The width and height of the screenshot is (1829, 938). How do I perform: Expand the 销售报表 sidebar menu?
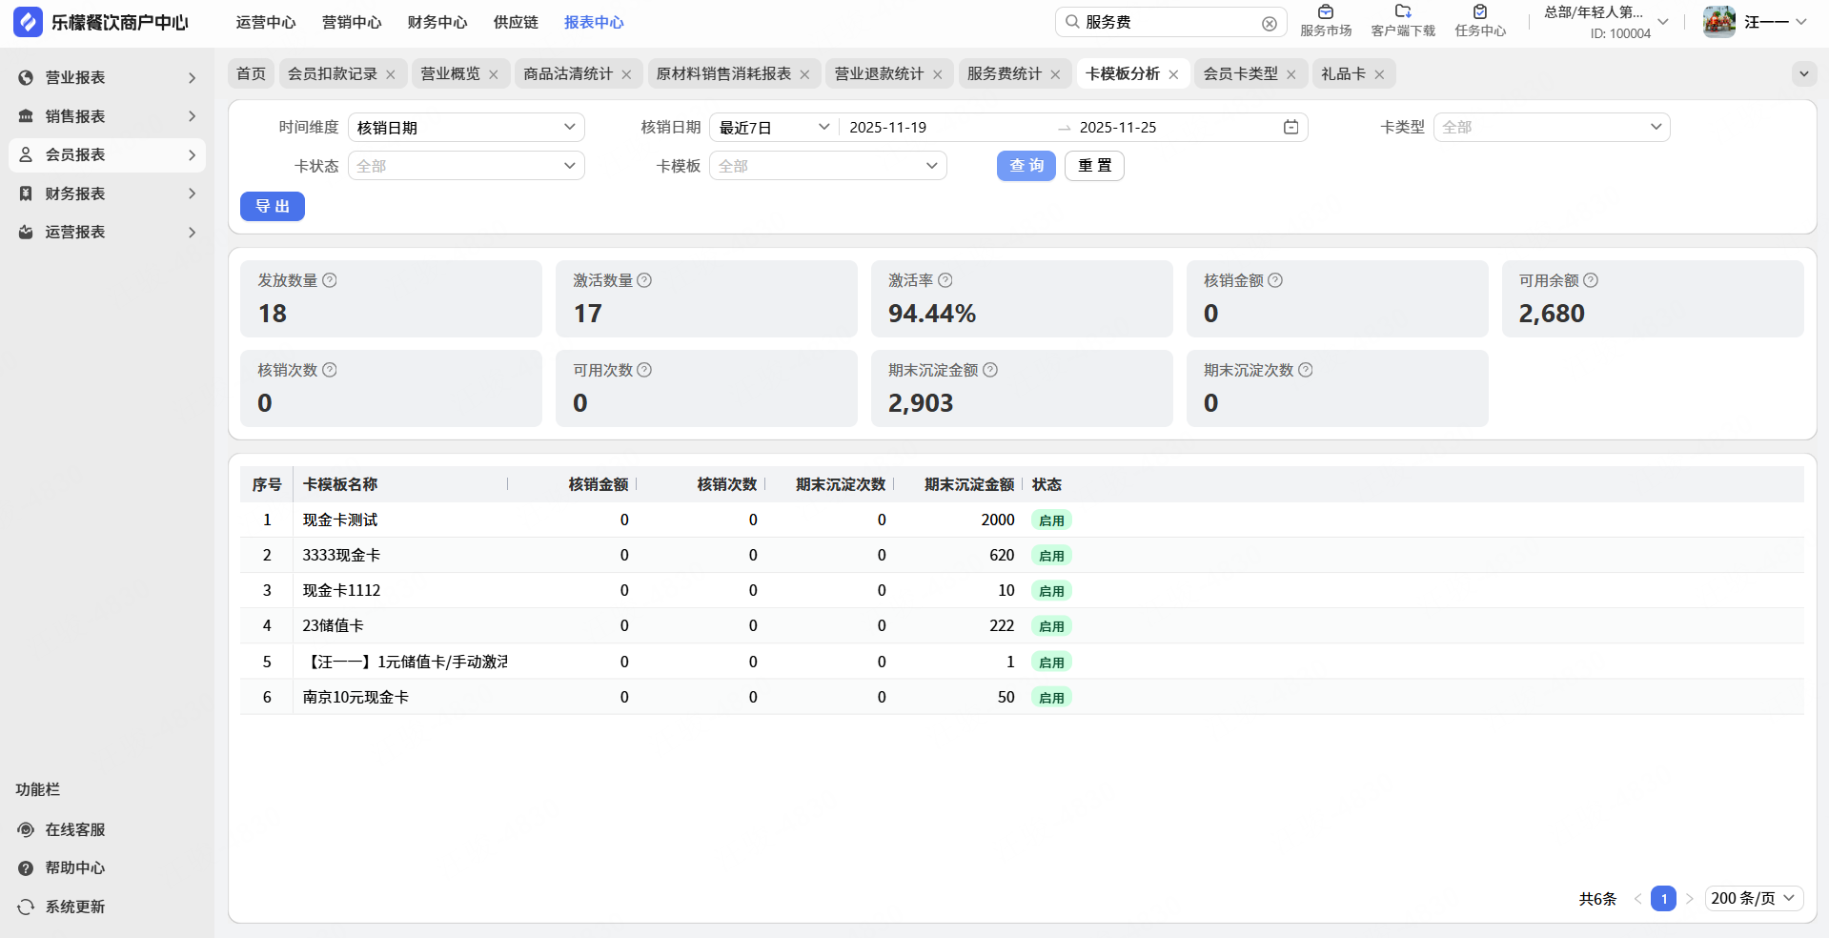click(x=107, y=116)
